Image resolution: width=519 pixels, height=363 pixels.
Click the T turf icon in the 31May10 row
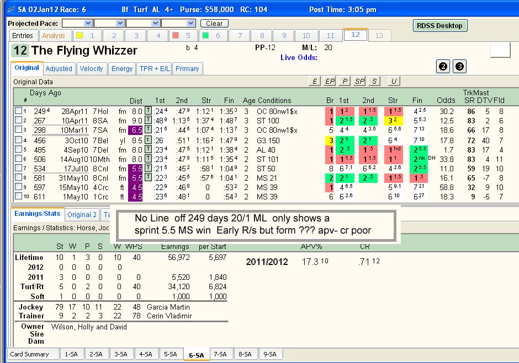pos(149,178)
